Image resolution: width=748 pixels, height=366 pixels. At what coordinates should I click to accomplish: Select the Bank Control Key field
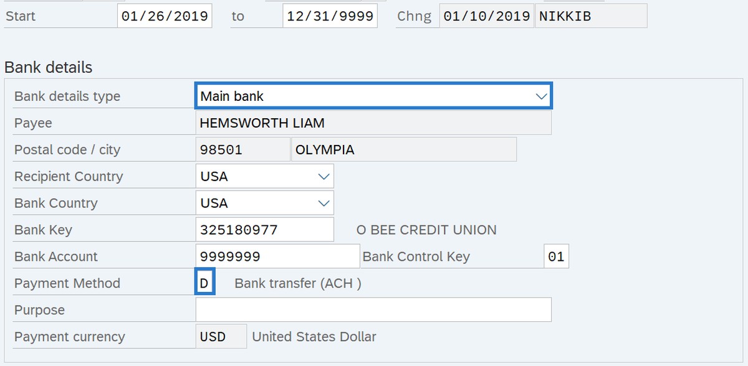555,257
